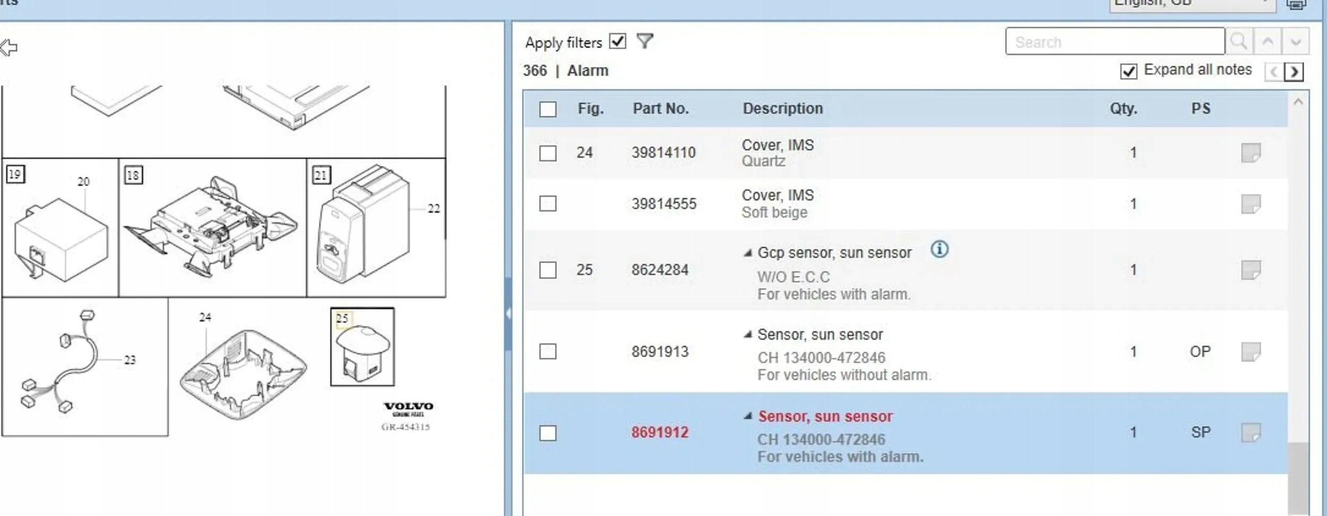Click the search magnifier icon
1327x516 pixels.
pos(1239,41)
